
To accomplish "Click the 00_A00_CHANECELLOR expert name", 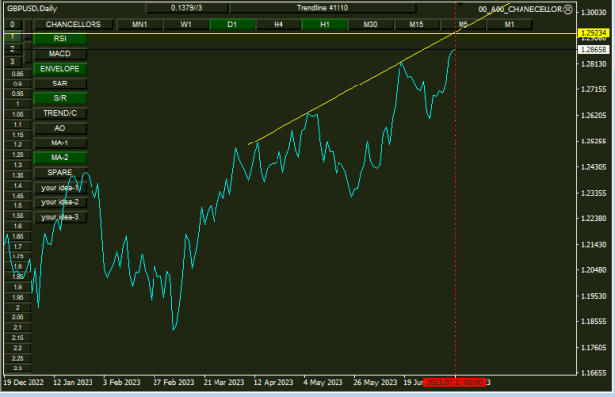I will (521, 10).
